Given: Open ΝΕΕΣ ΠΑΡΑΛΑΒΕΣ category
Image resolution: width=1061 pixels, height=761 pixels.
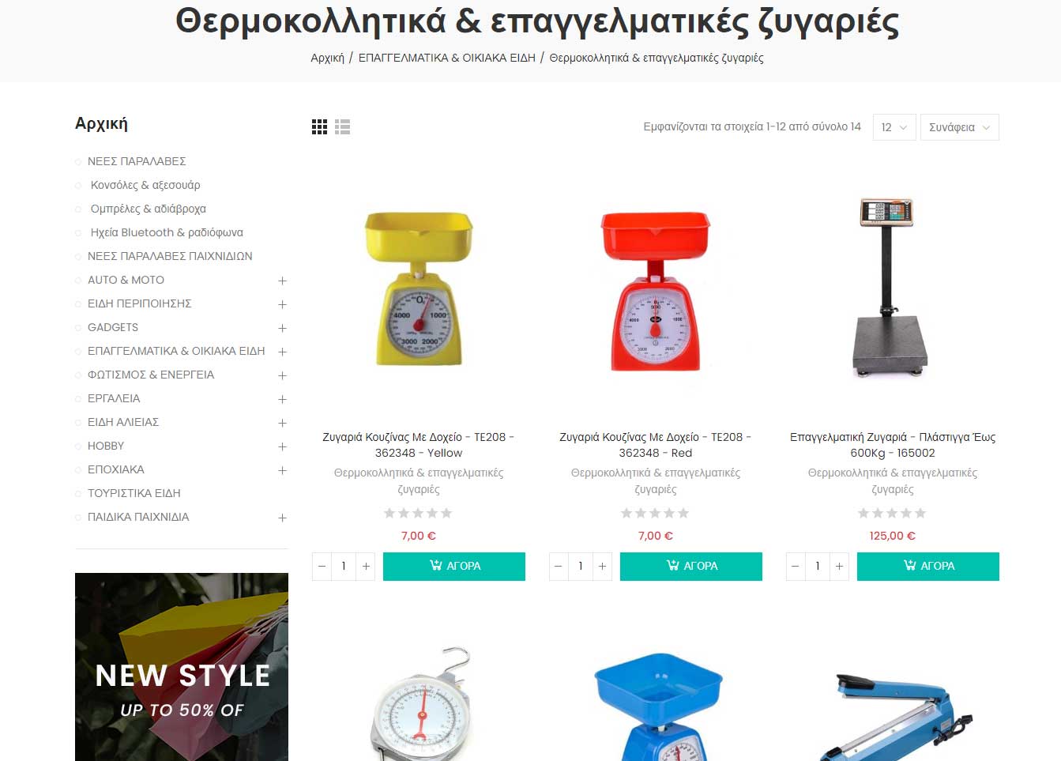Looking at the screenshot, I should [137, 161].
